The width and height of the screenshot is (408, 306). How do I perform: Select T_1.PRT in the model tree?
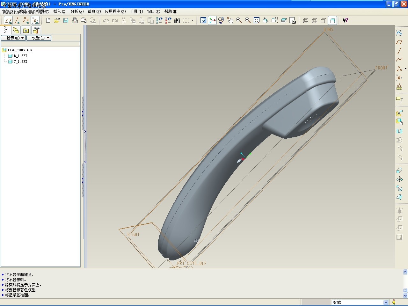20,62
